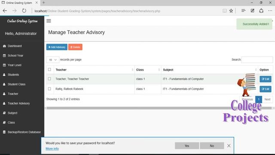Edit the Teacher, Teacher Teacher advisory

[266, 79]
